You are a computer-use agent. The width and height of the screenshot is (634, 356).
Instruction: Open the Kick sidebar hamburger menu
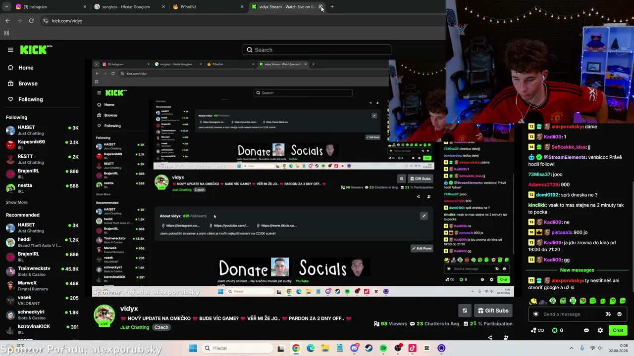(10, 50)
